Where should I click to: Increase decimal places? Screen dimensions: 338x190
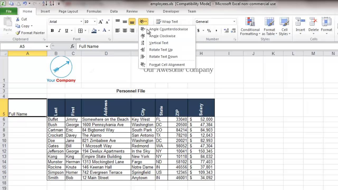(x=226, y=31)
